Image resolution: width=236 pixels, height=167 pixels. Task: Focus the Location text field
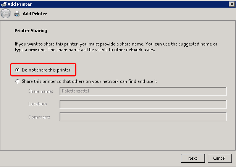(x=143, y=104)
